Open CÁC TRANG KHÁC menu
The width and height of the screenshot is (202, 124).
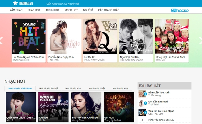(x=109, y=10)
